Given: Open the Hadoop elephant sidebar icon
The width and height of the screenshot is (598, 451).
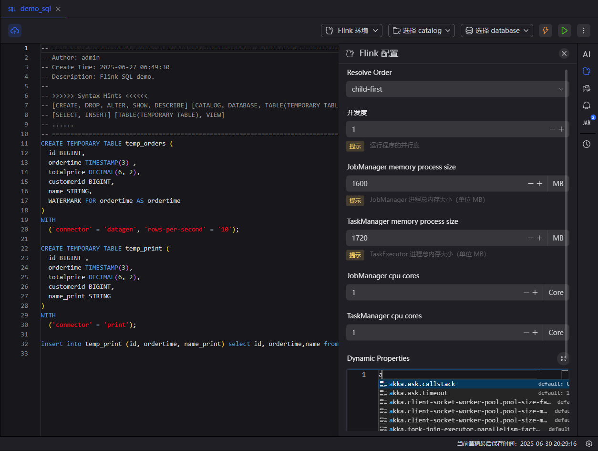Looking at the screenshot, I should [587, 88].
